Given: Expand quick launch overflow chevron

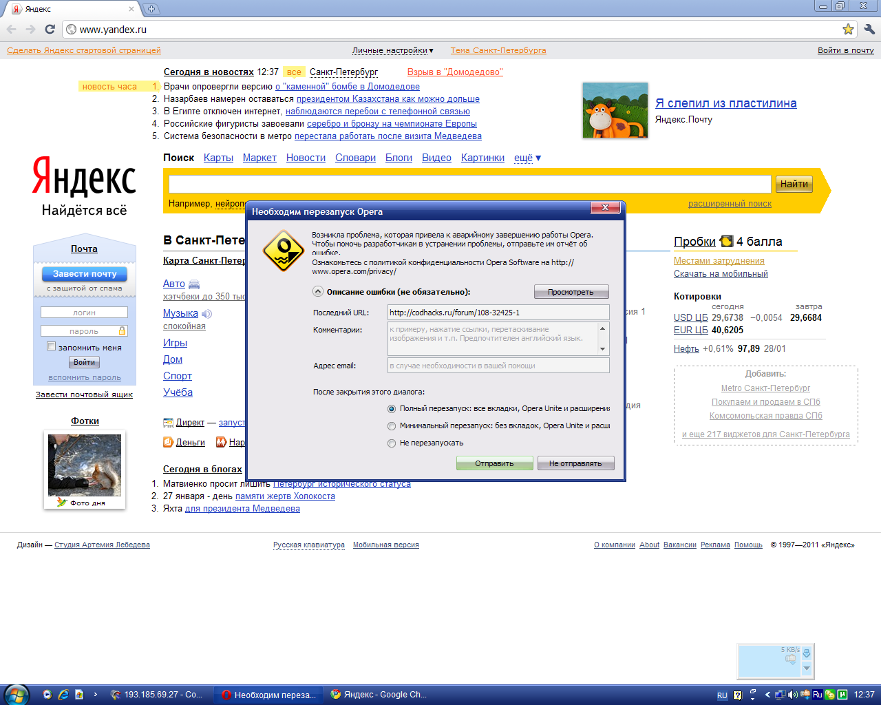Looking at the screenshot, I should pos(95,695).
